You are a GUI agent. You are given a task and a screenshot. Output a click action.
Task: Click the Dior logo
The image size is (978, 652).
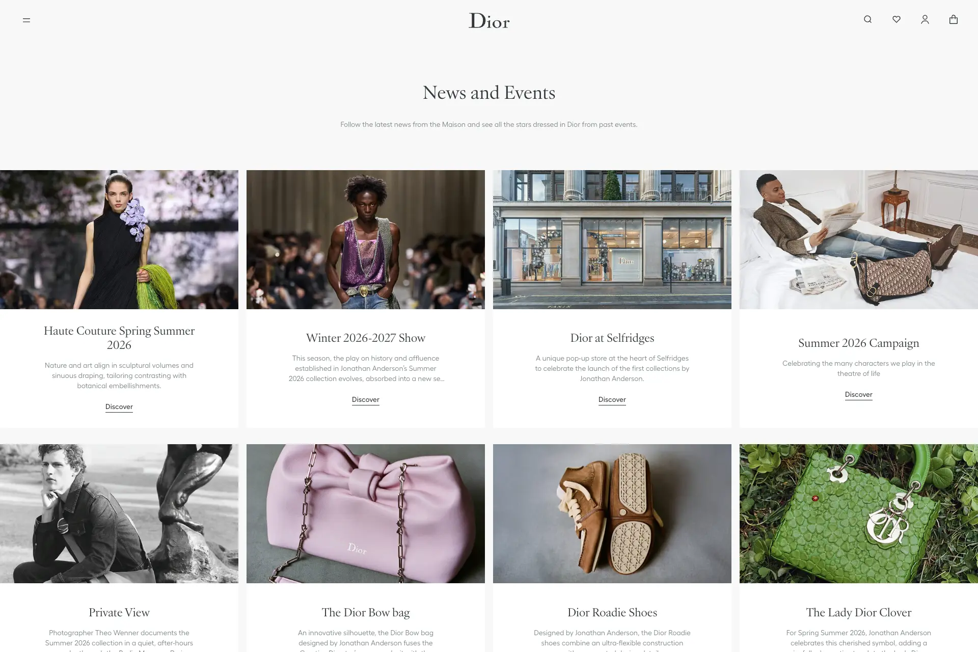(x=489, y=20)
